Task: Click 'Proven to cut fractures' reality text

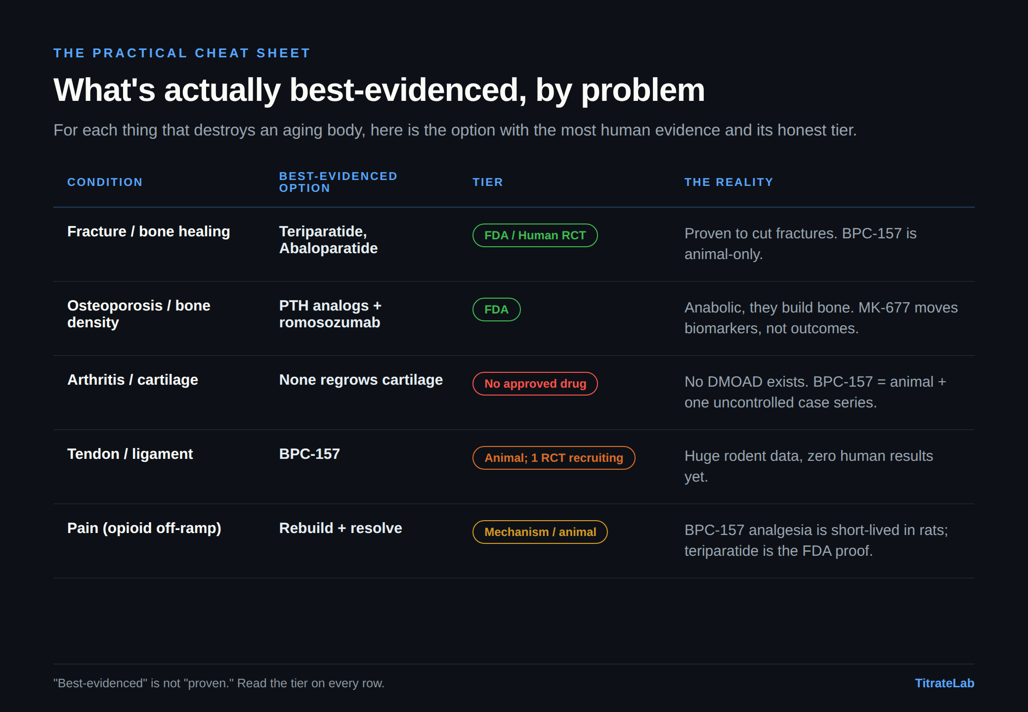Action: pos(801,244)
